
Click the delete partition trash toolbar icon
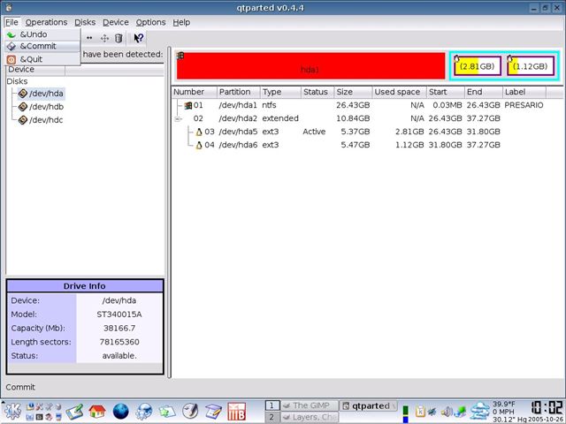point(119,38)
